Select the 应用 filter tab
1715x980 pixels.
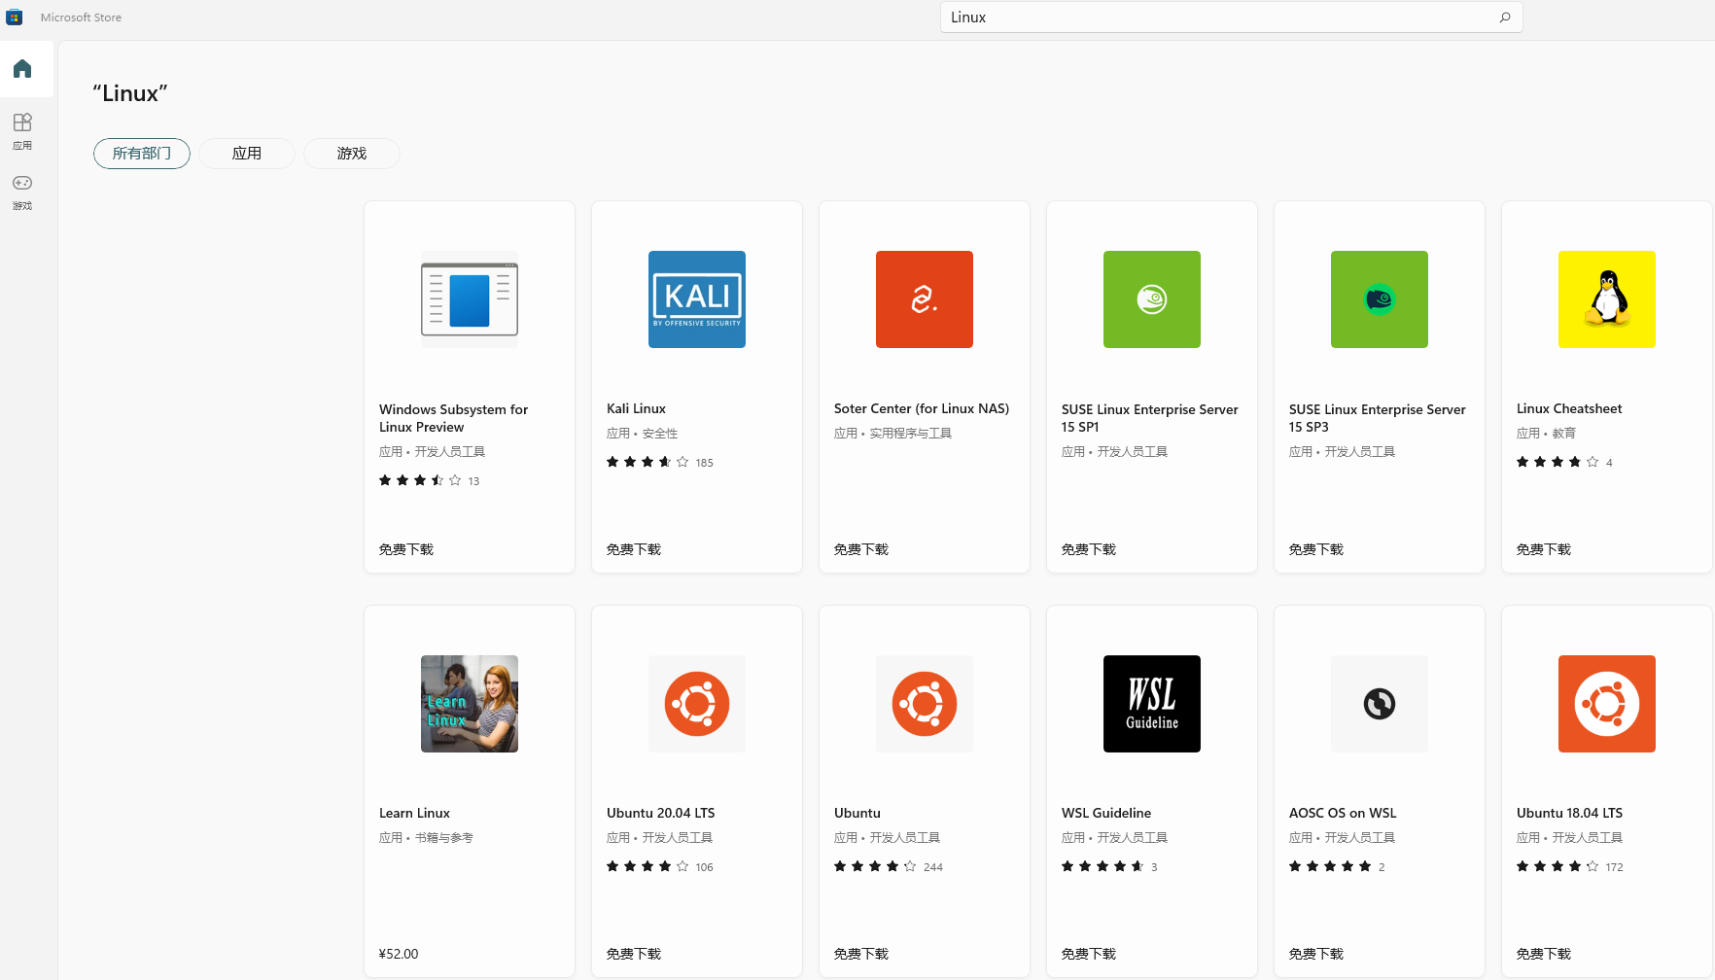pyautogui.click(x=247, y=154)
